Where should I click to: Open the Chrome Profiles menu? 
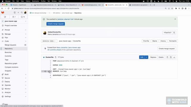[43, 1]
